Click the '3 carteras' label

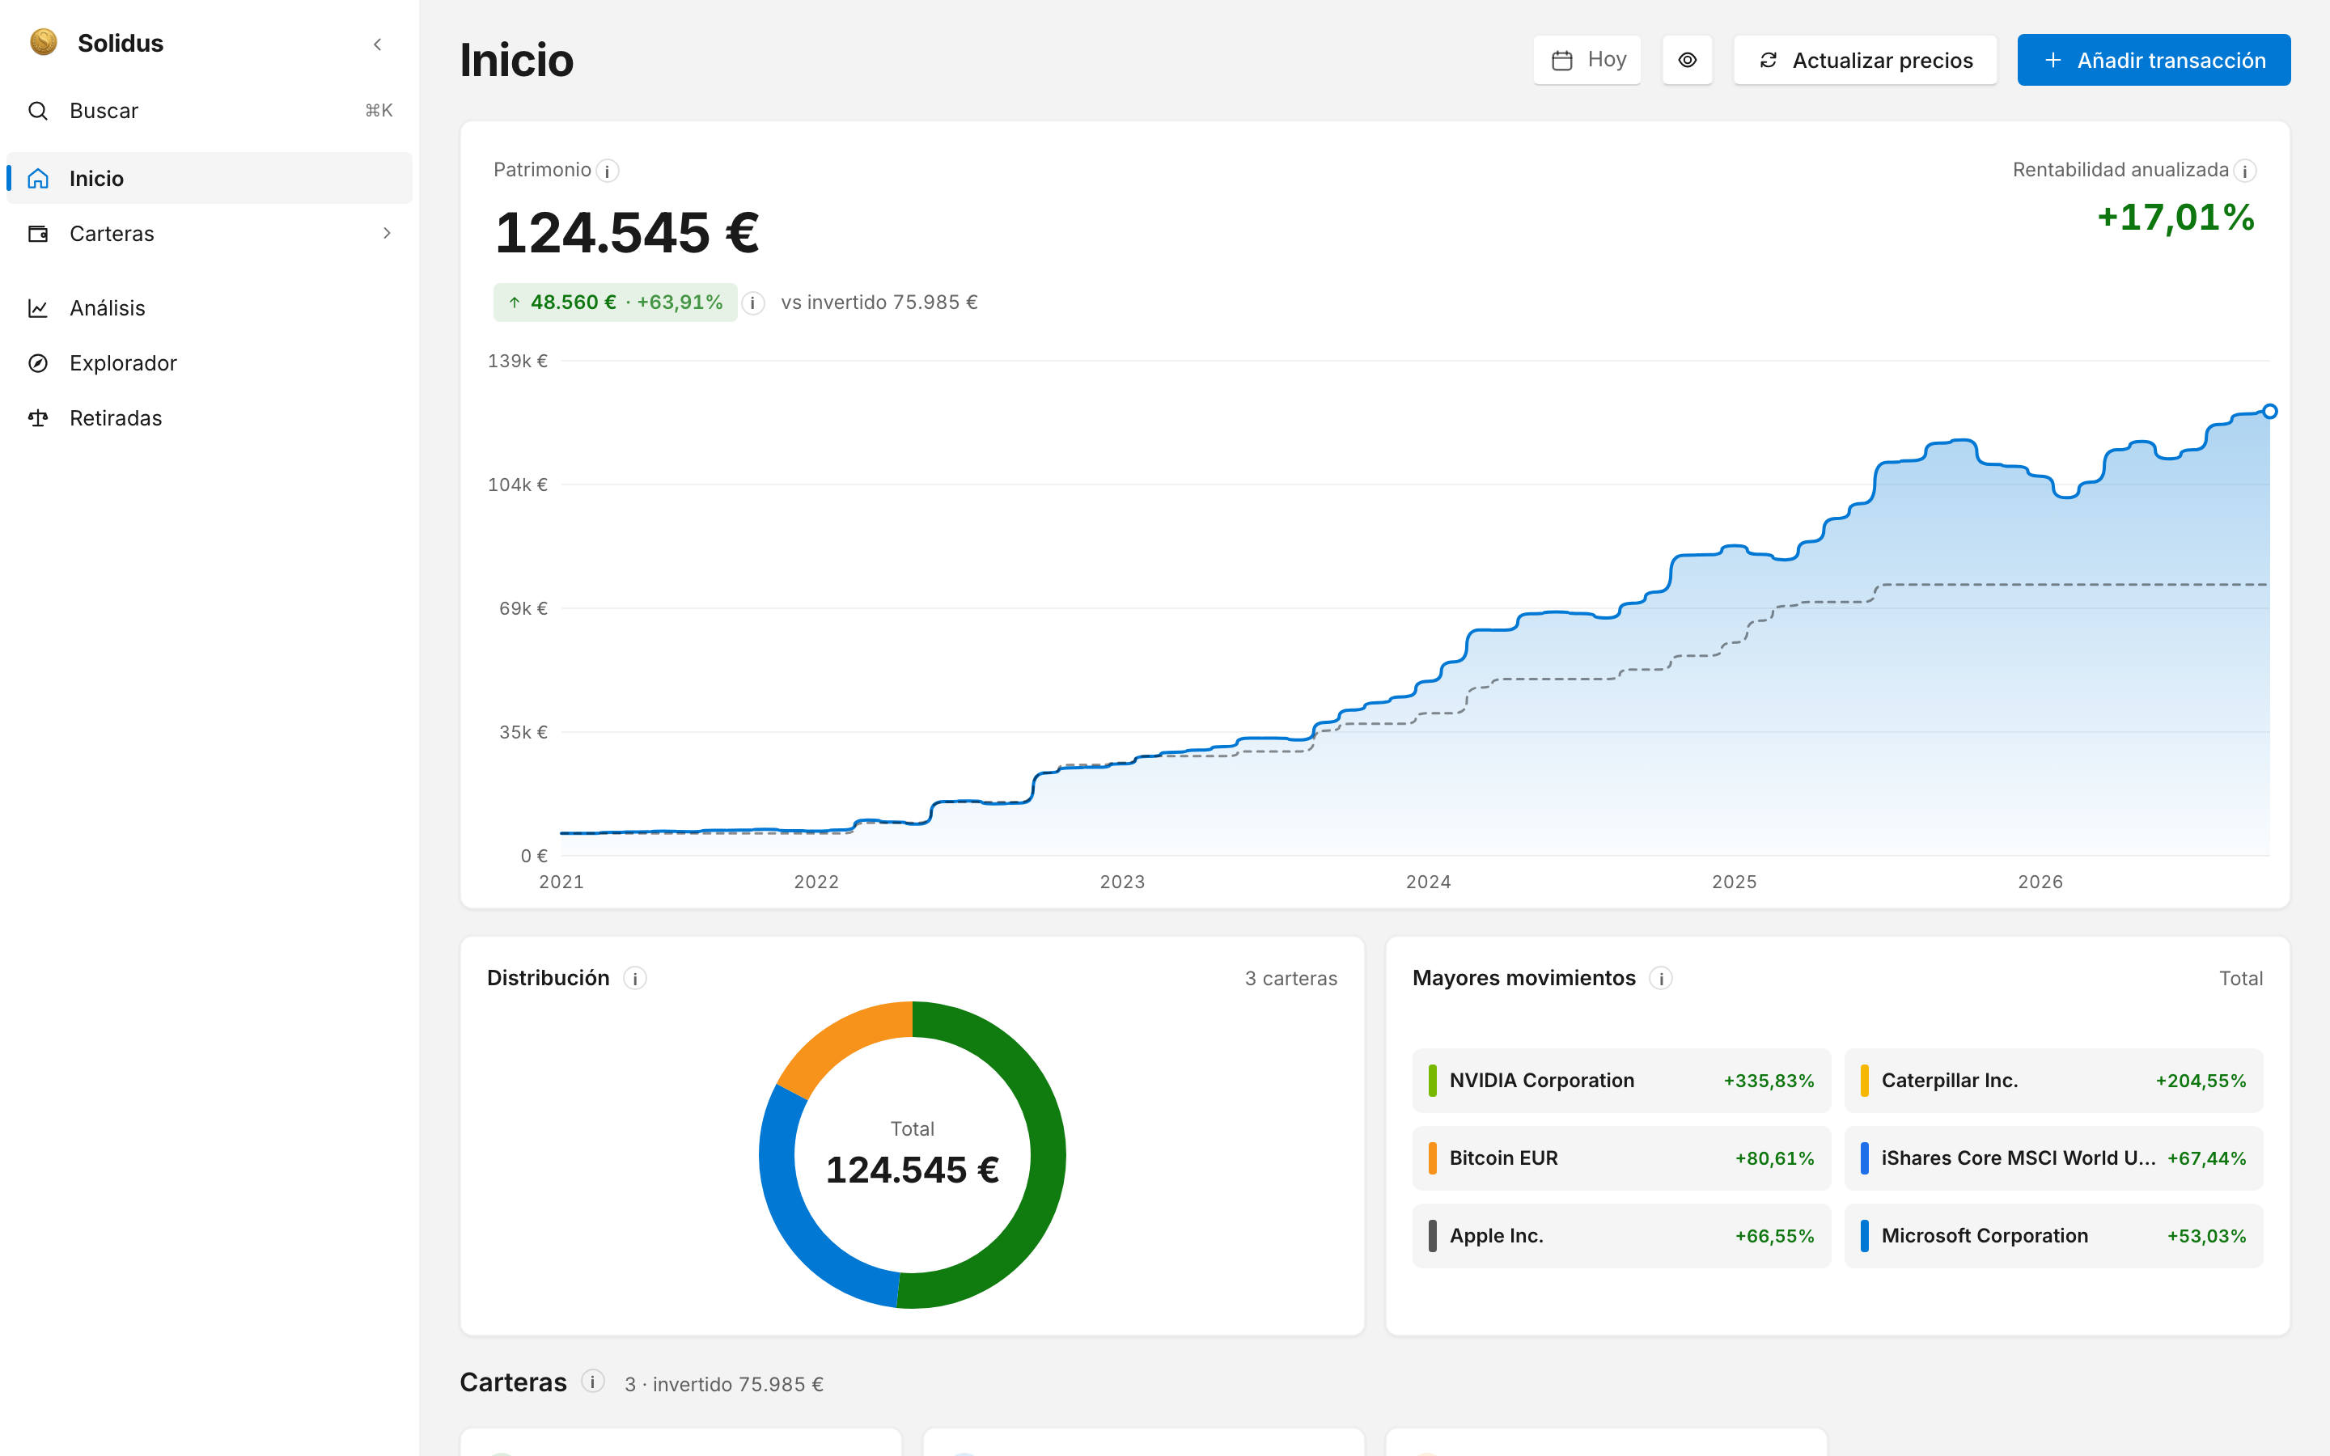click(1290, 979)
